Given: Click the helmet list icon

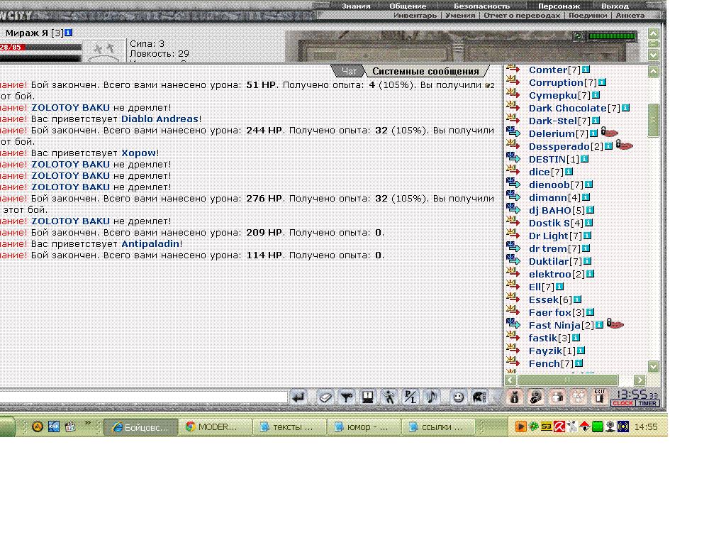Looking at the screenshot, I should 479,397.
